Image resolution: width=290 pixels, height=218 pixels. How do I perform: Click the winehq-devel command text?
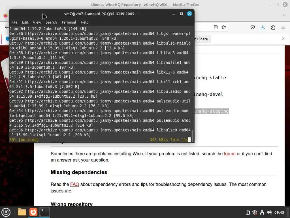(209, 94)
